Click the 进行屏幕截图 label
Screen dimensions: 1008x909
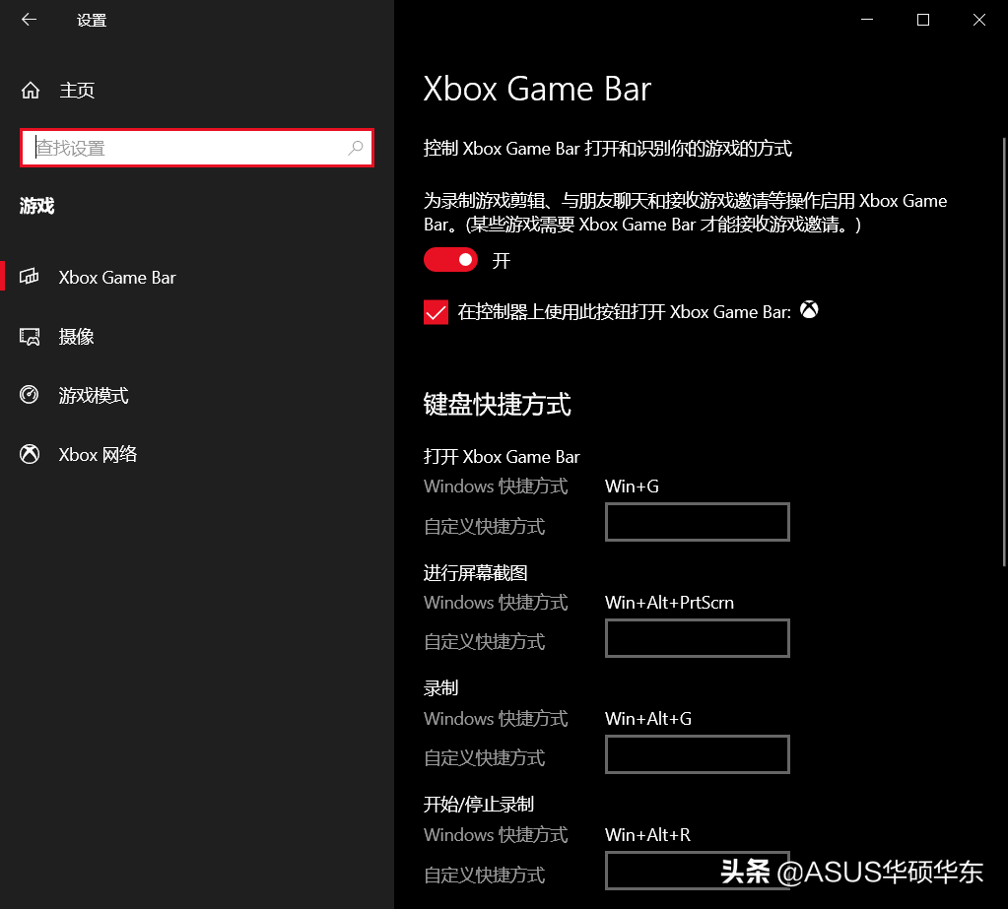coord(475,572)
